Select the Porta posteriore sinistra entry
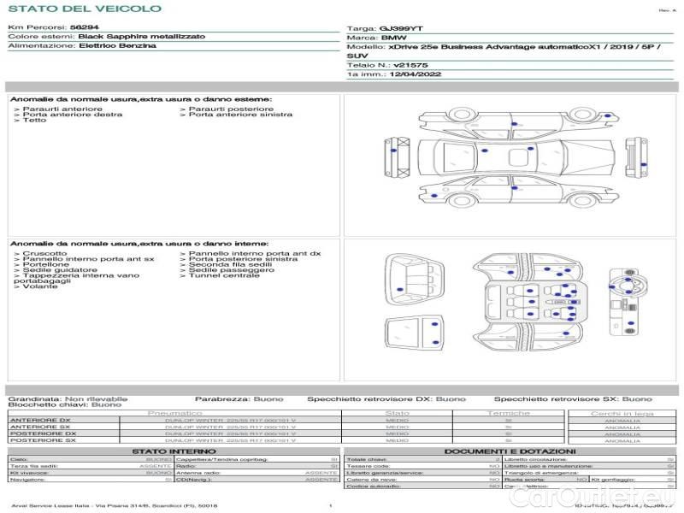The image size is (684, 513). click(x=239, y=259)
